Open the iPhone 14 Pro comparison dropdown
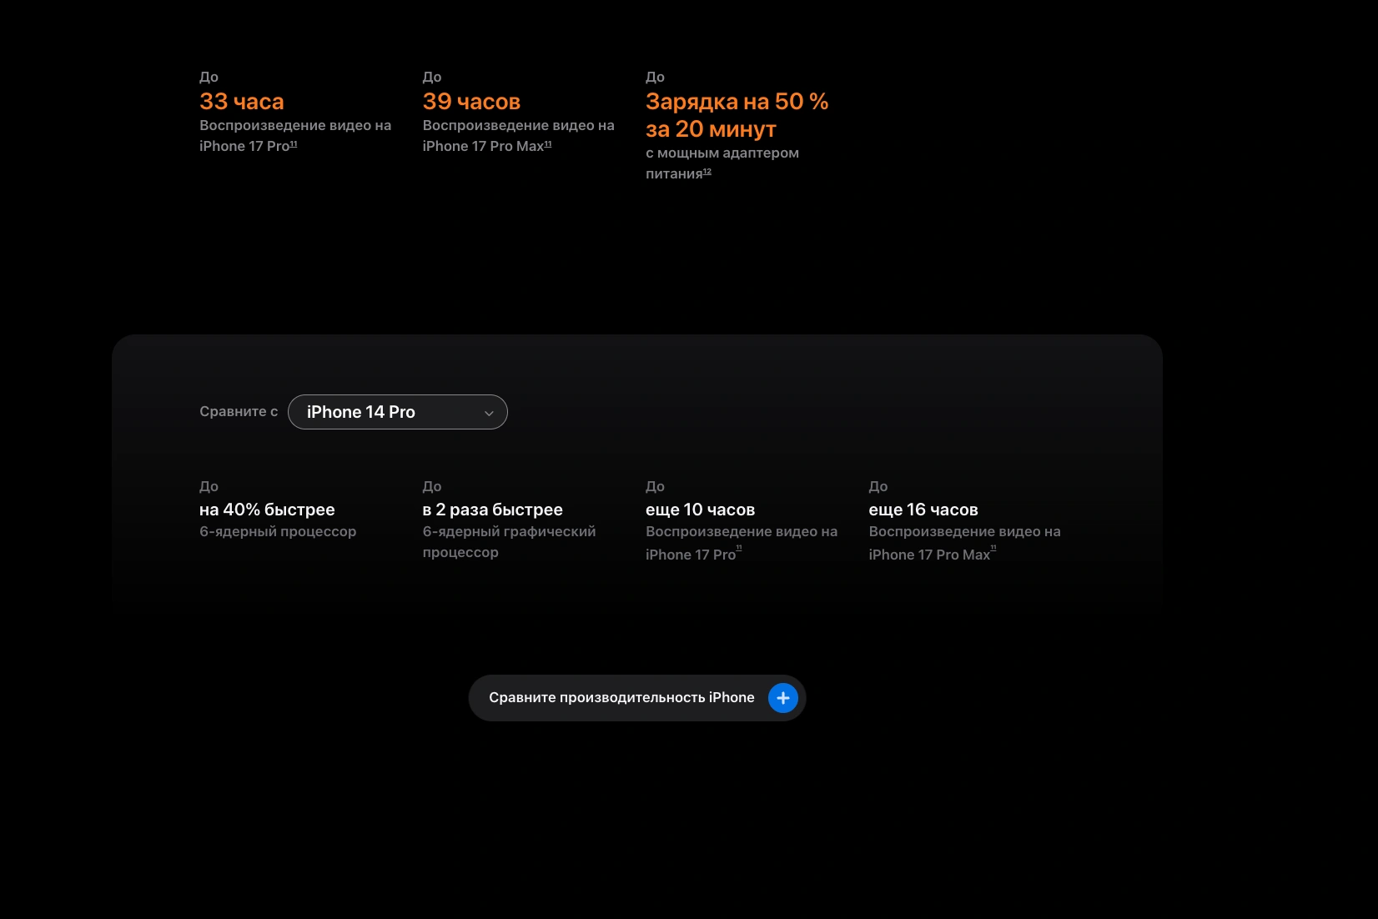The image size is (1378, 919). click(x=397, y=412)
